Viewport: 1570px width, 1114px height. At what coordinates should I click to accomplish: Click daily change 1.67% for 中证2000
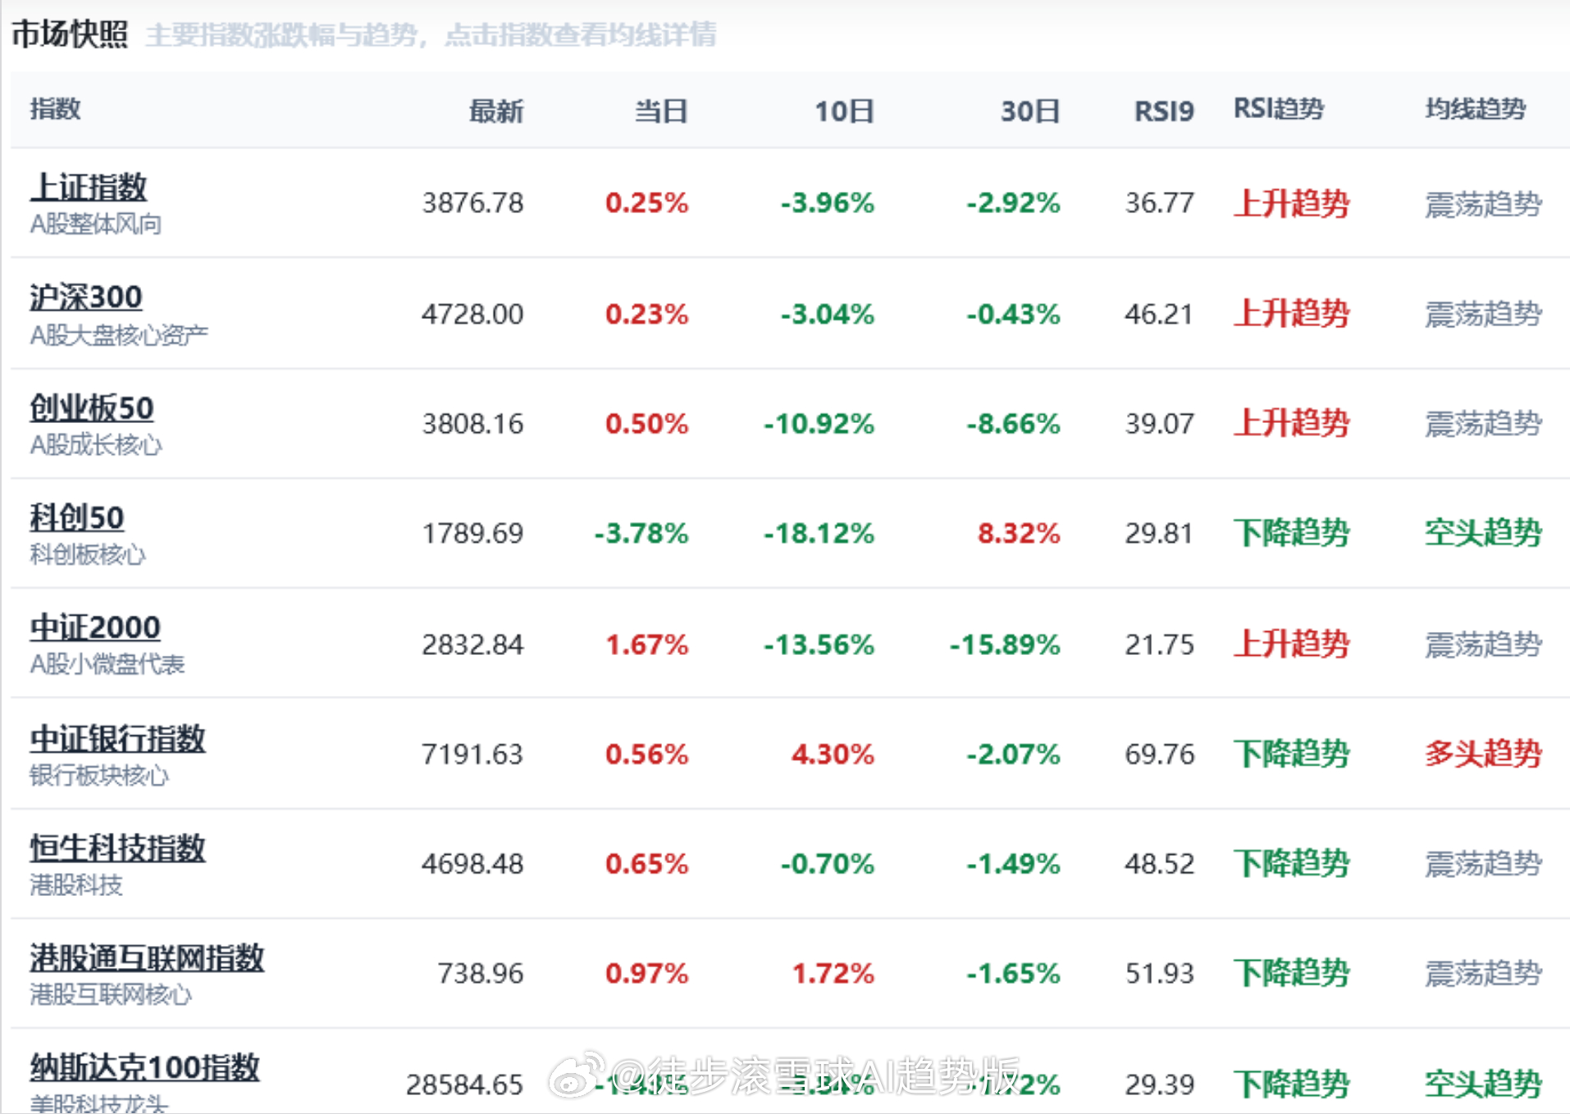(646, 644)
